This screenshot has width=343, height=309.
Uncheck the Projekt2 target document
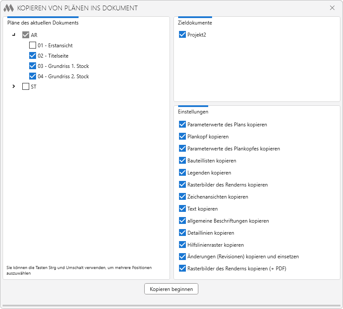pos(182,35)
